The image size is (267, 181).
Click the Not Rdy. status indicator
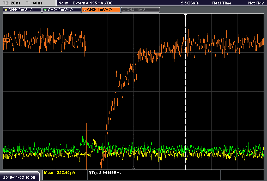click(x=256, y=3)
